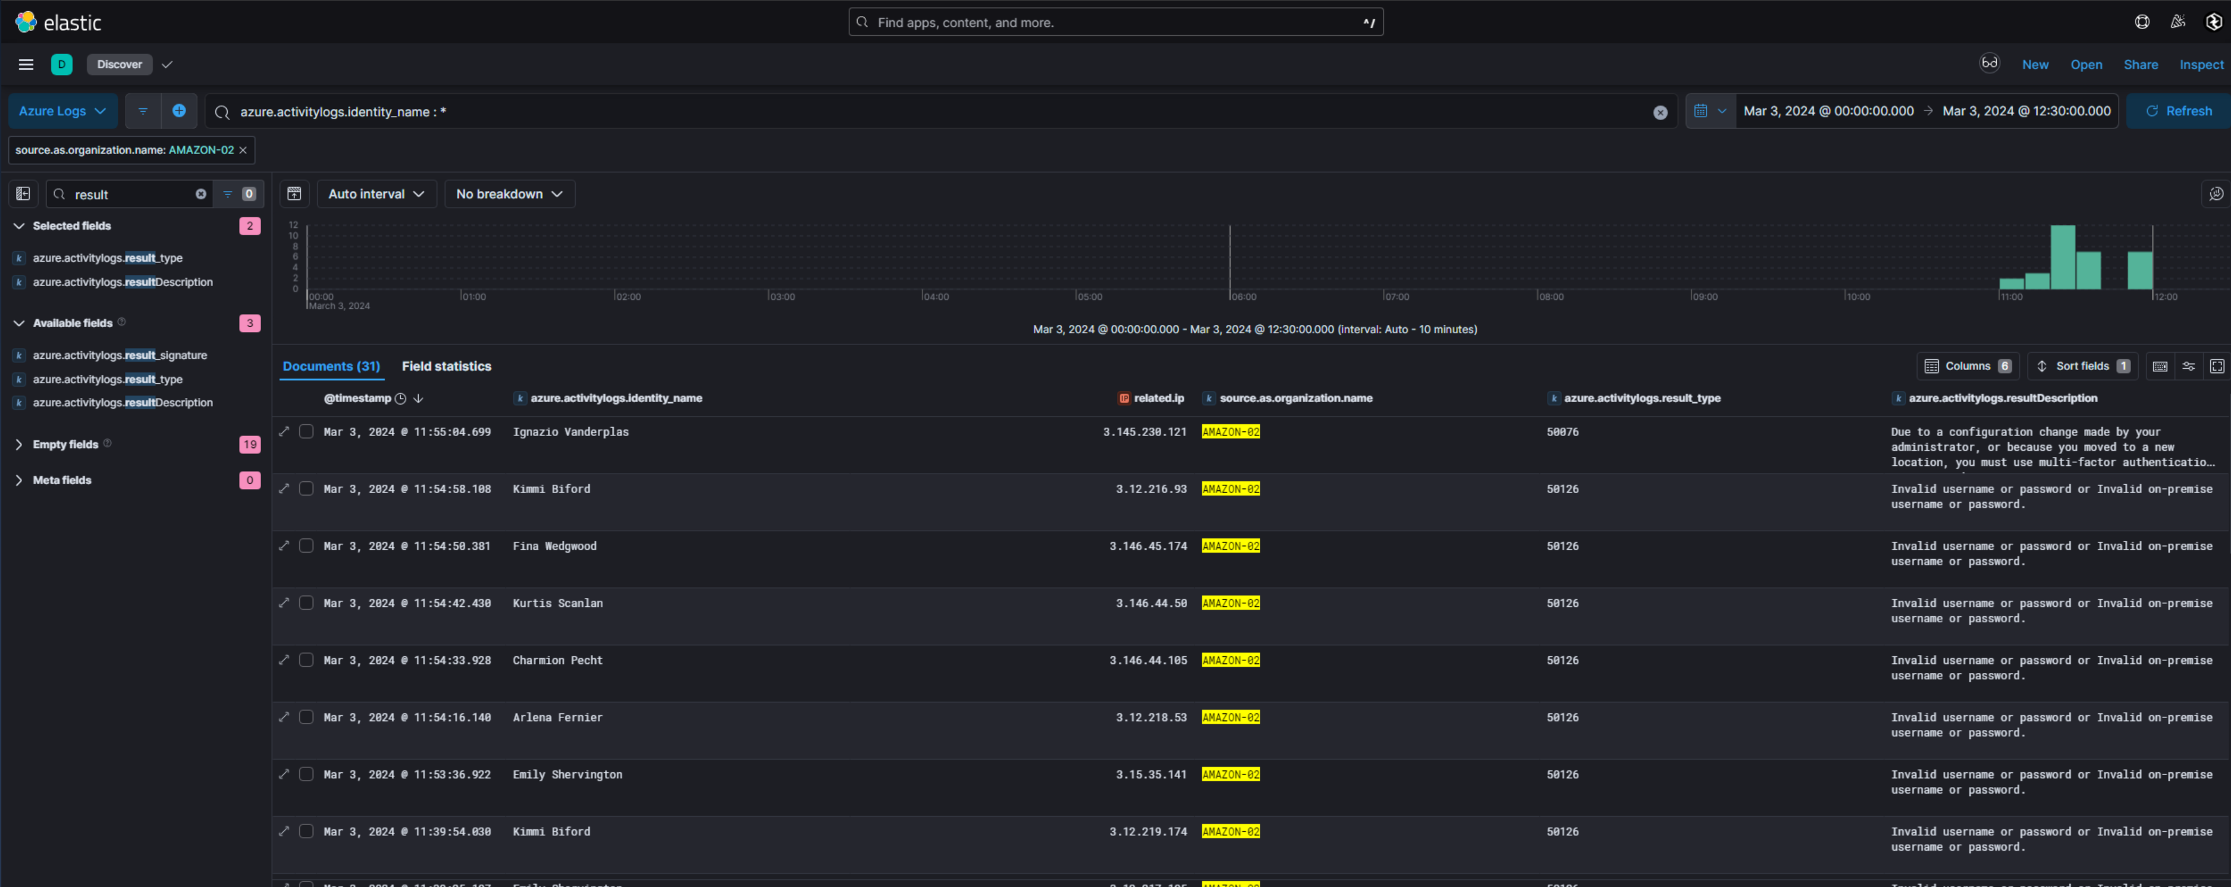The image size is (2231, 887).
Task: Open histogram settings gear on the right
Action: [2216, 194]
